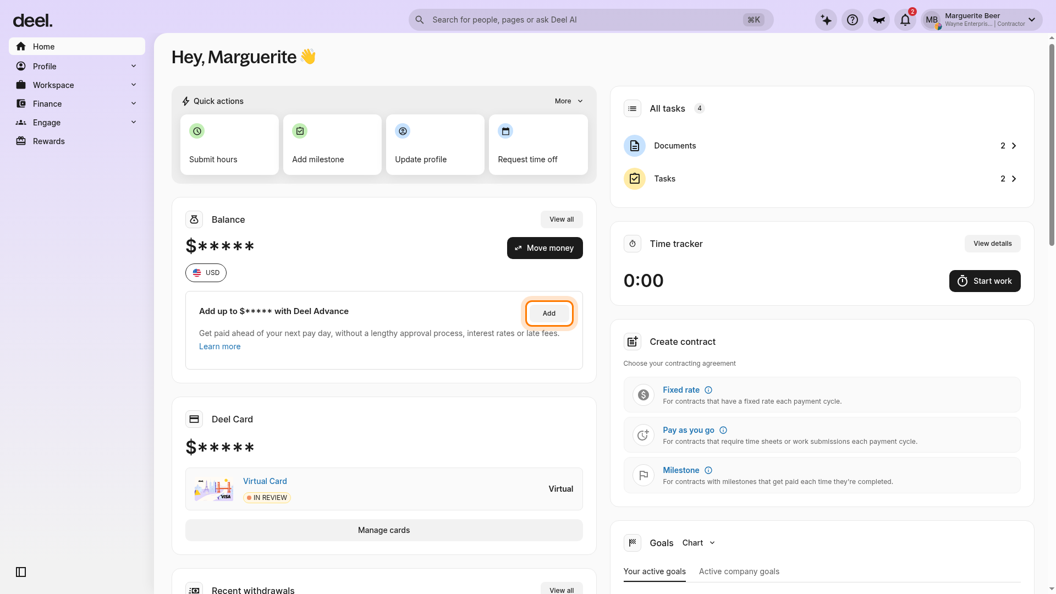Click the 0:00 time tracker value
The image size is (1056, 594).
coord(643,280)
